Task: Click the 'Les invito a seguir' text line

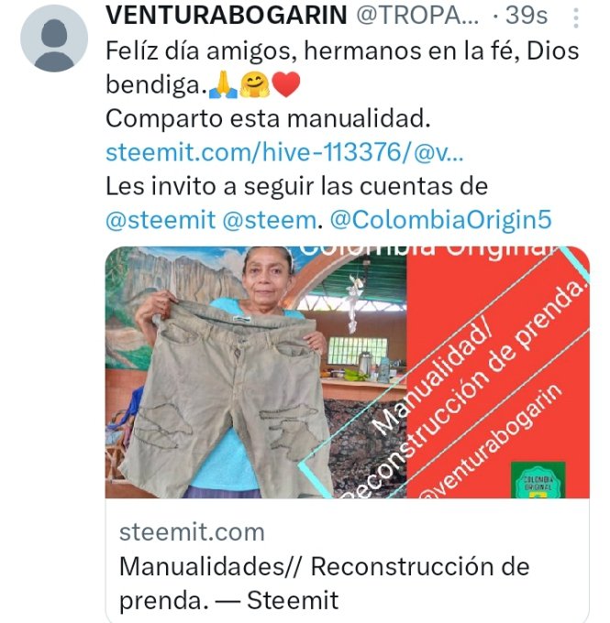Action: click(x=296, y=186)
